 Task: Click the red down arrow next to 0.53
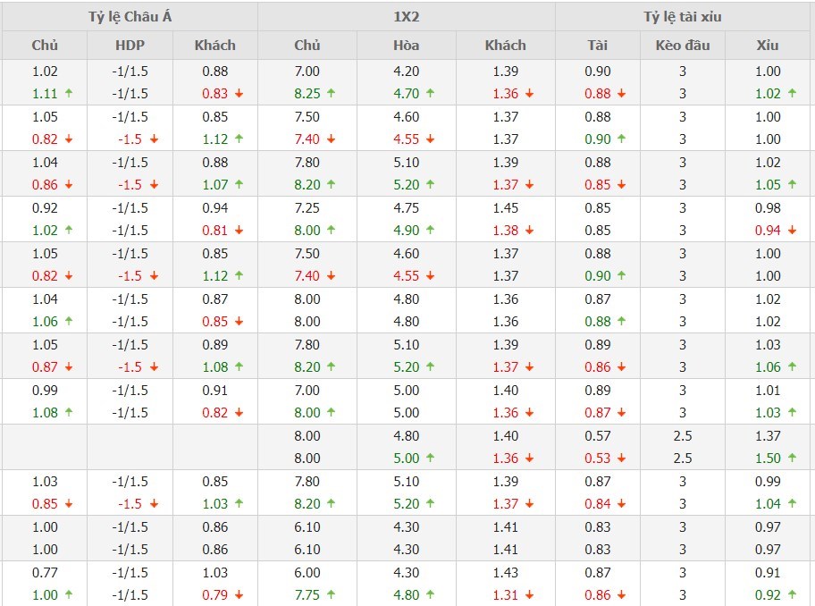pyautogui.click(x=621, y=459)
